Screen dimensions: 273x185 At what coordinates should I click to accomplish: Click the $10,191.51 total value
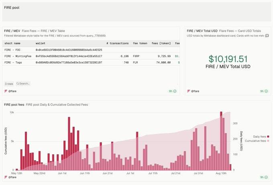tap(228, 59)
